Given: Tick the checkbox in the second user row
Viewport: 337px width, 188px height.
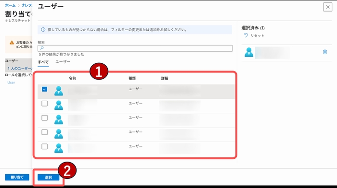Looking at the screenshot, I should [44, 104].
